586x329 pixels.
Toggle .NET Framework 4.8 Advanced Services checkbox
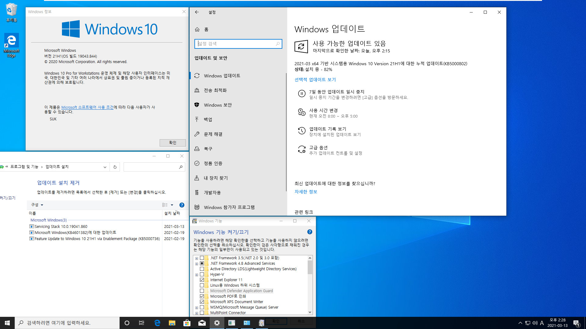pyautogui.click(x=202, y=264)
